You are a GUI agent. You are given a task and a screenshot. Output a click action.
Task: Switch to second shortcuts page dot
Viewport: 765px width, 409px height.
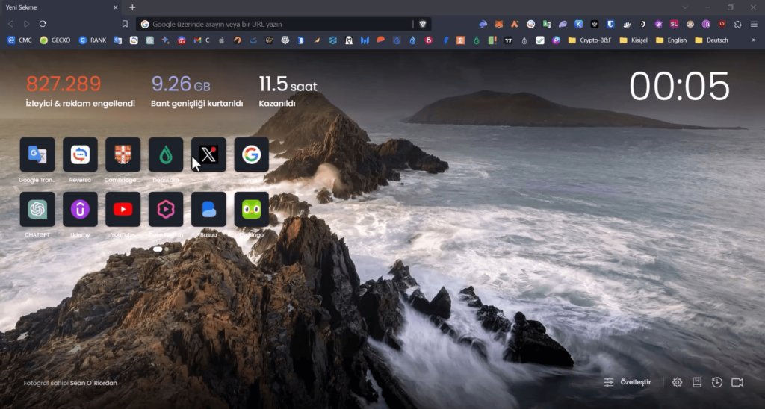(167, 249)
